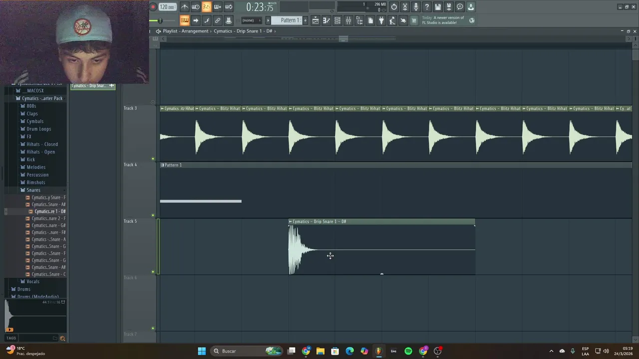The image size is (639, 359).
Task: Open the playlist menu speaker-arrow icon
Action: 158,31
